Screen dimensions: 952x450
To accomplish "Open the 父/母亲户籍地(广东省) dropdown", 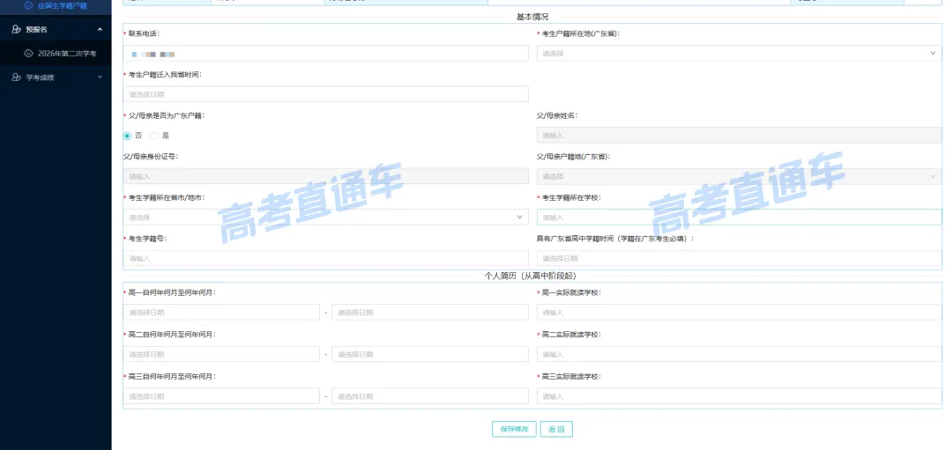I will 739,176.
